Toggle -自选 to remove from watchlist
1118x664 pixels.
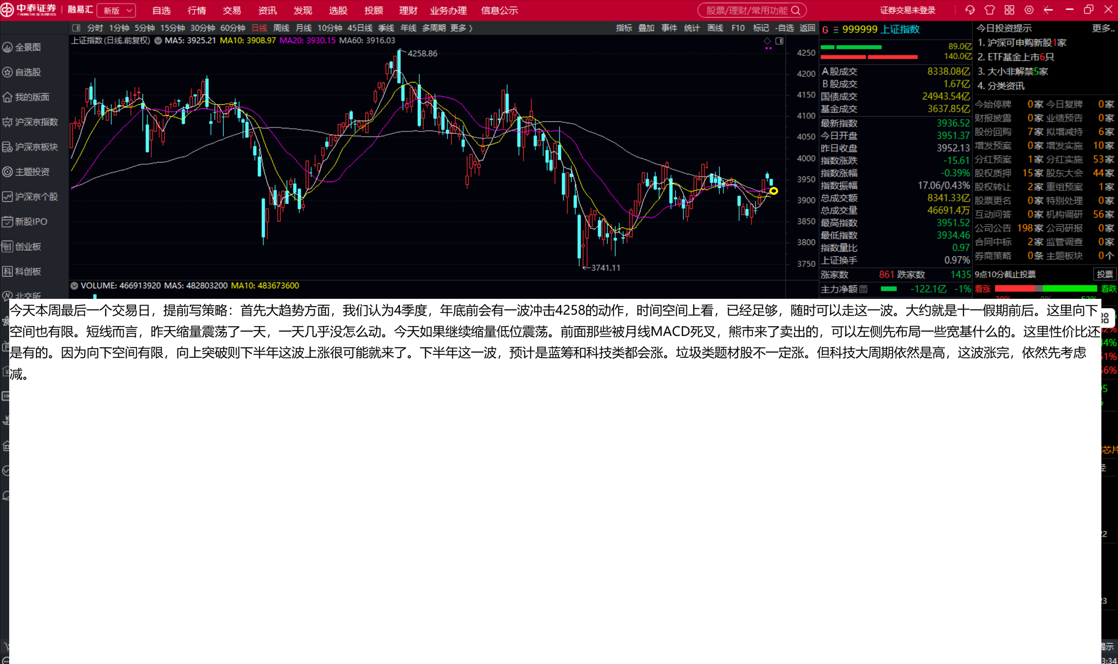[784, 28]
